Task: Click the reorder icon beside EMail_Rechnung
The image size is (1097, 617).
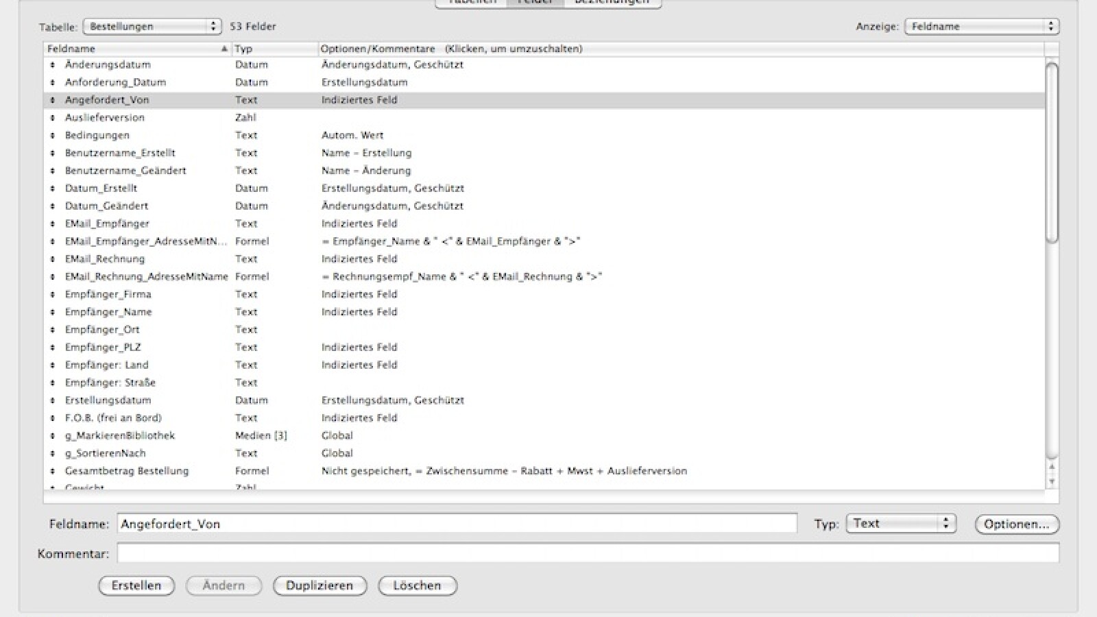Action: [x=53, y=258]
